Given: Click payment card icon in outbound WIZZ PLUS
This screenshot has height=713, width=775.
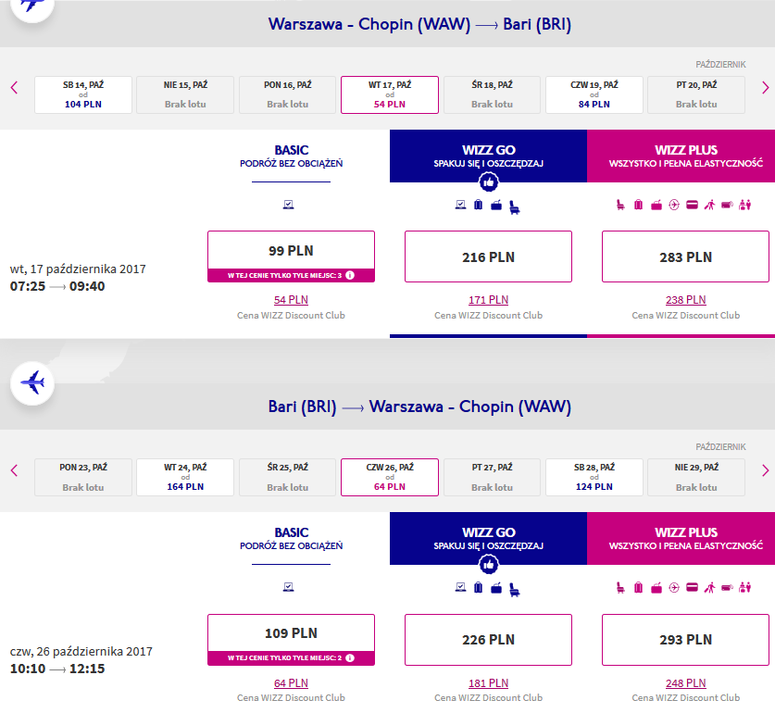Looking at the screenshot, I should [692, 205].
